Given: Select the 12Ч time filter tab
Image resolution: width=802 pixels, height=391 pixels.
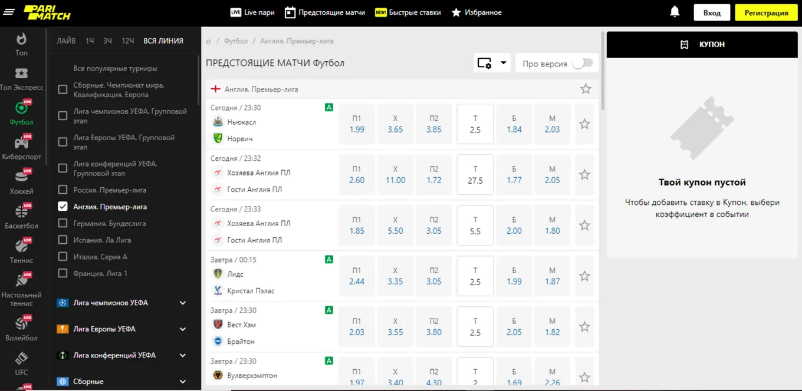Looking at the screenshot, I should click(x=128, y=41).
